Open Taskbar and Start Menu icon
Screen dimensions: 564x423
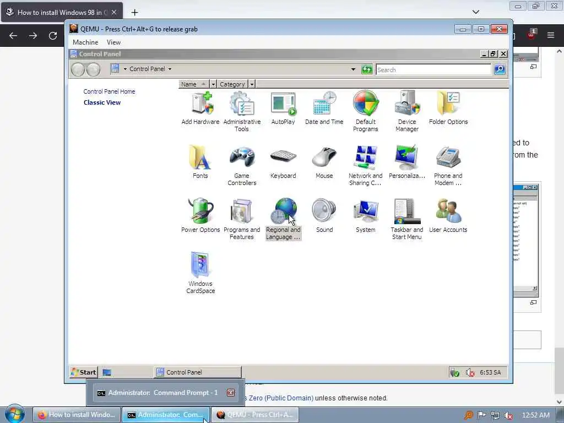tap(407, 219)
